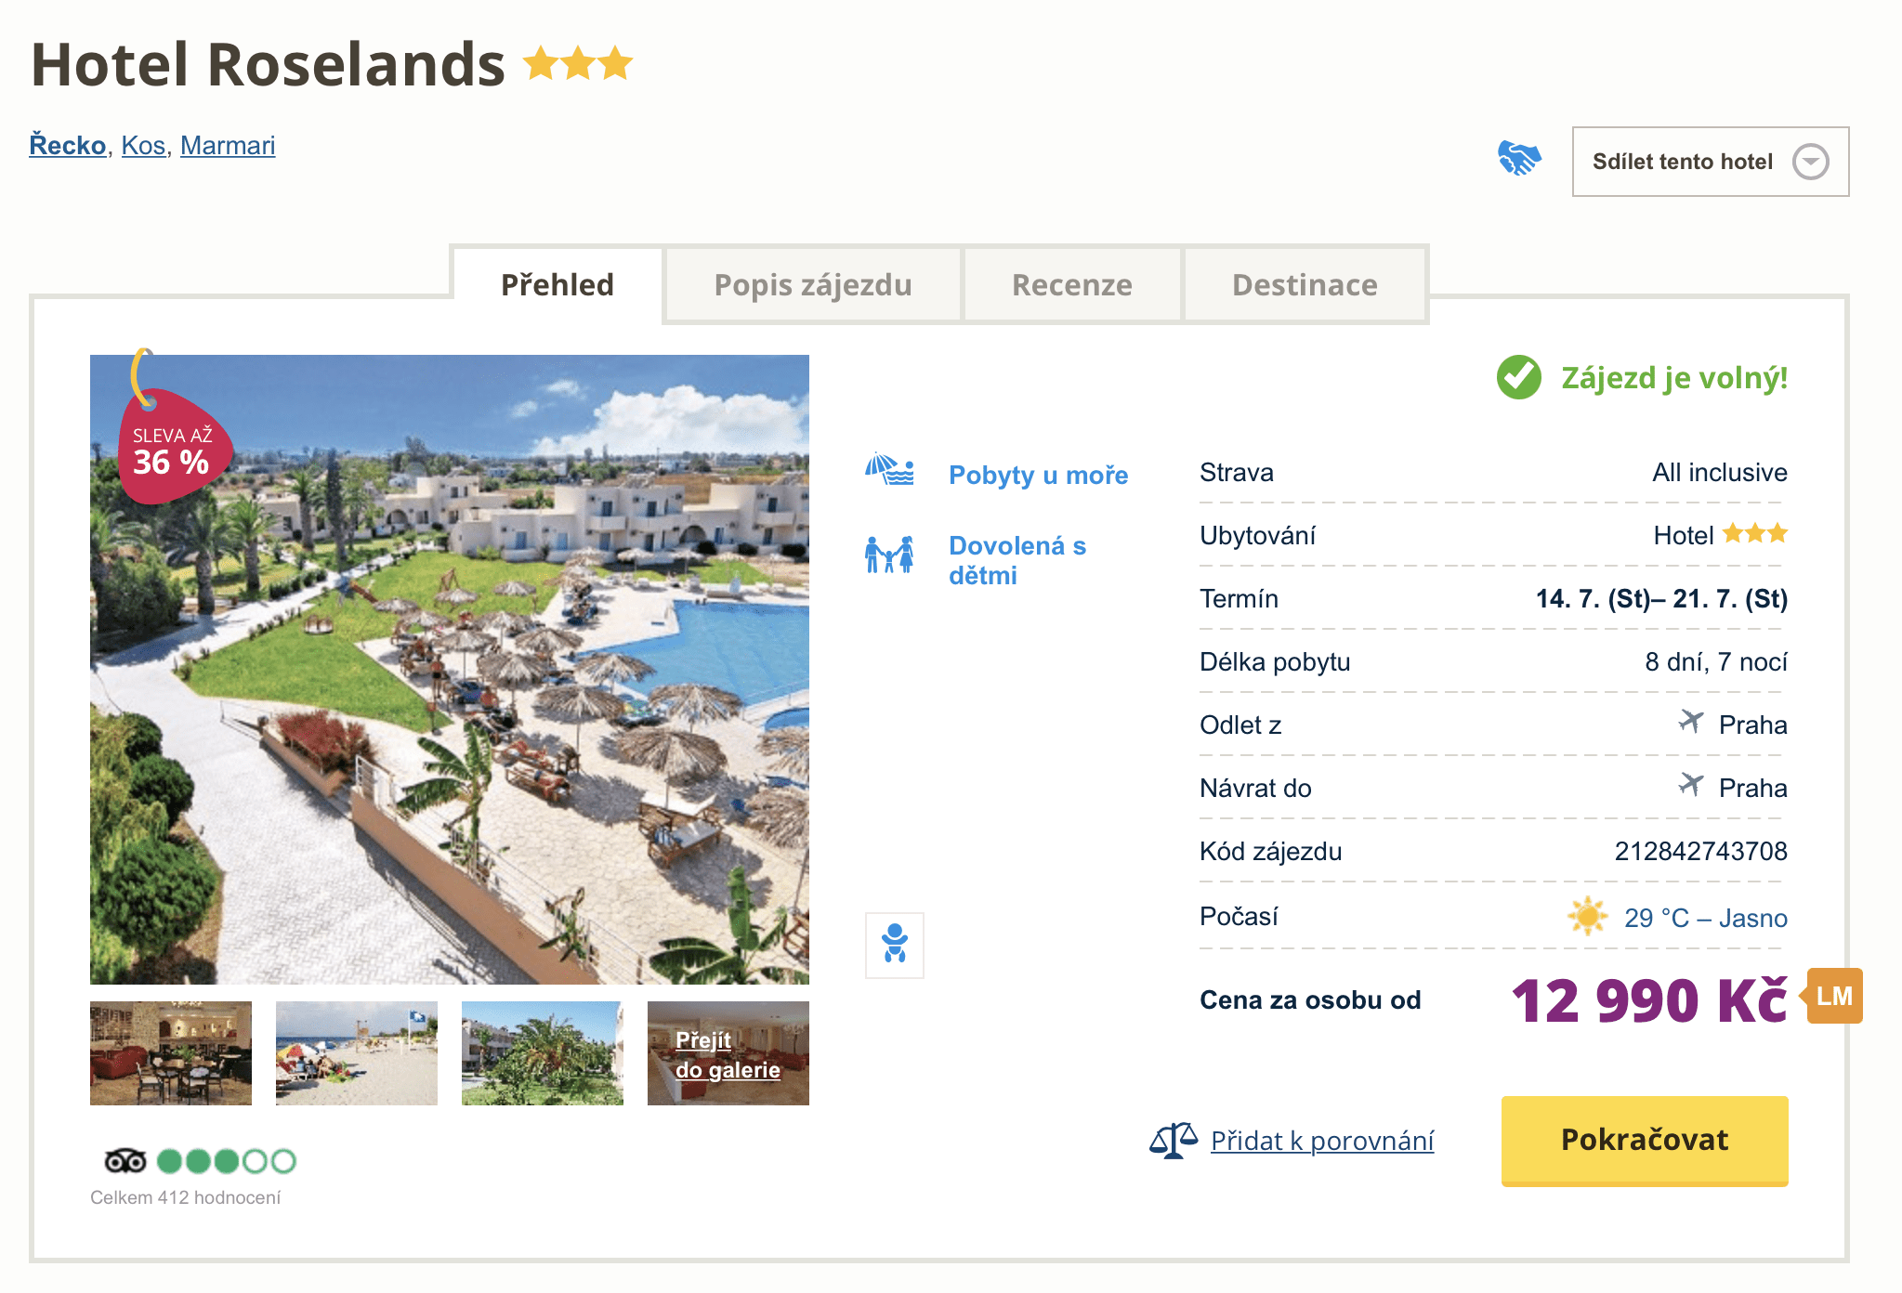Click the Přejít do galerie thumbnail

point(728,1053)
